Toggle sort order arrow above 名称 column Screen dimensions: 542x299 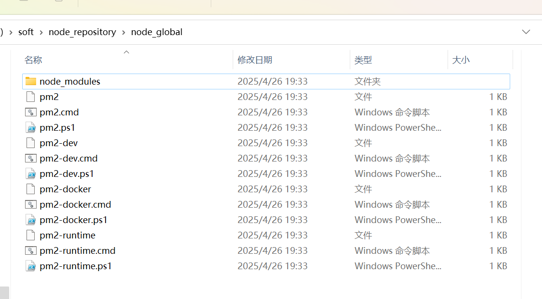[127, 52]
